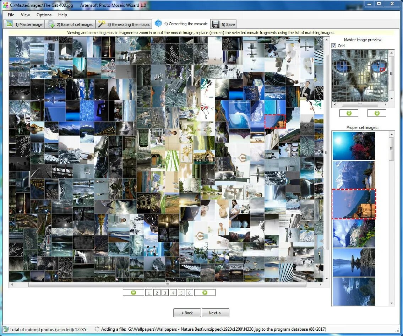Viewport: 403px width, 336px height.
Task: Click the preview scroll right arrow
Action: point(385,105)
